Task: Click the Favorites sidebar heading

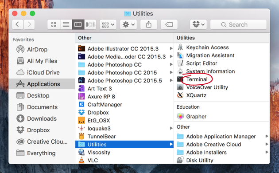Action: click(x=23, y=39)
